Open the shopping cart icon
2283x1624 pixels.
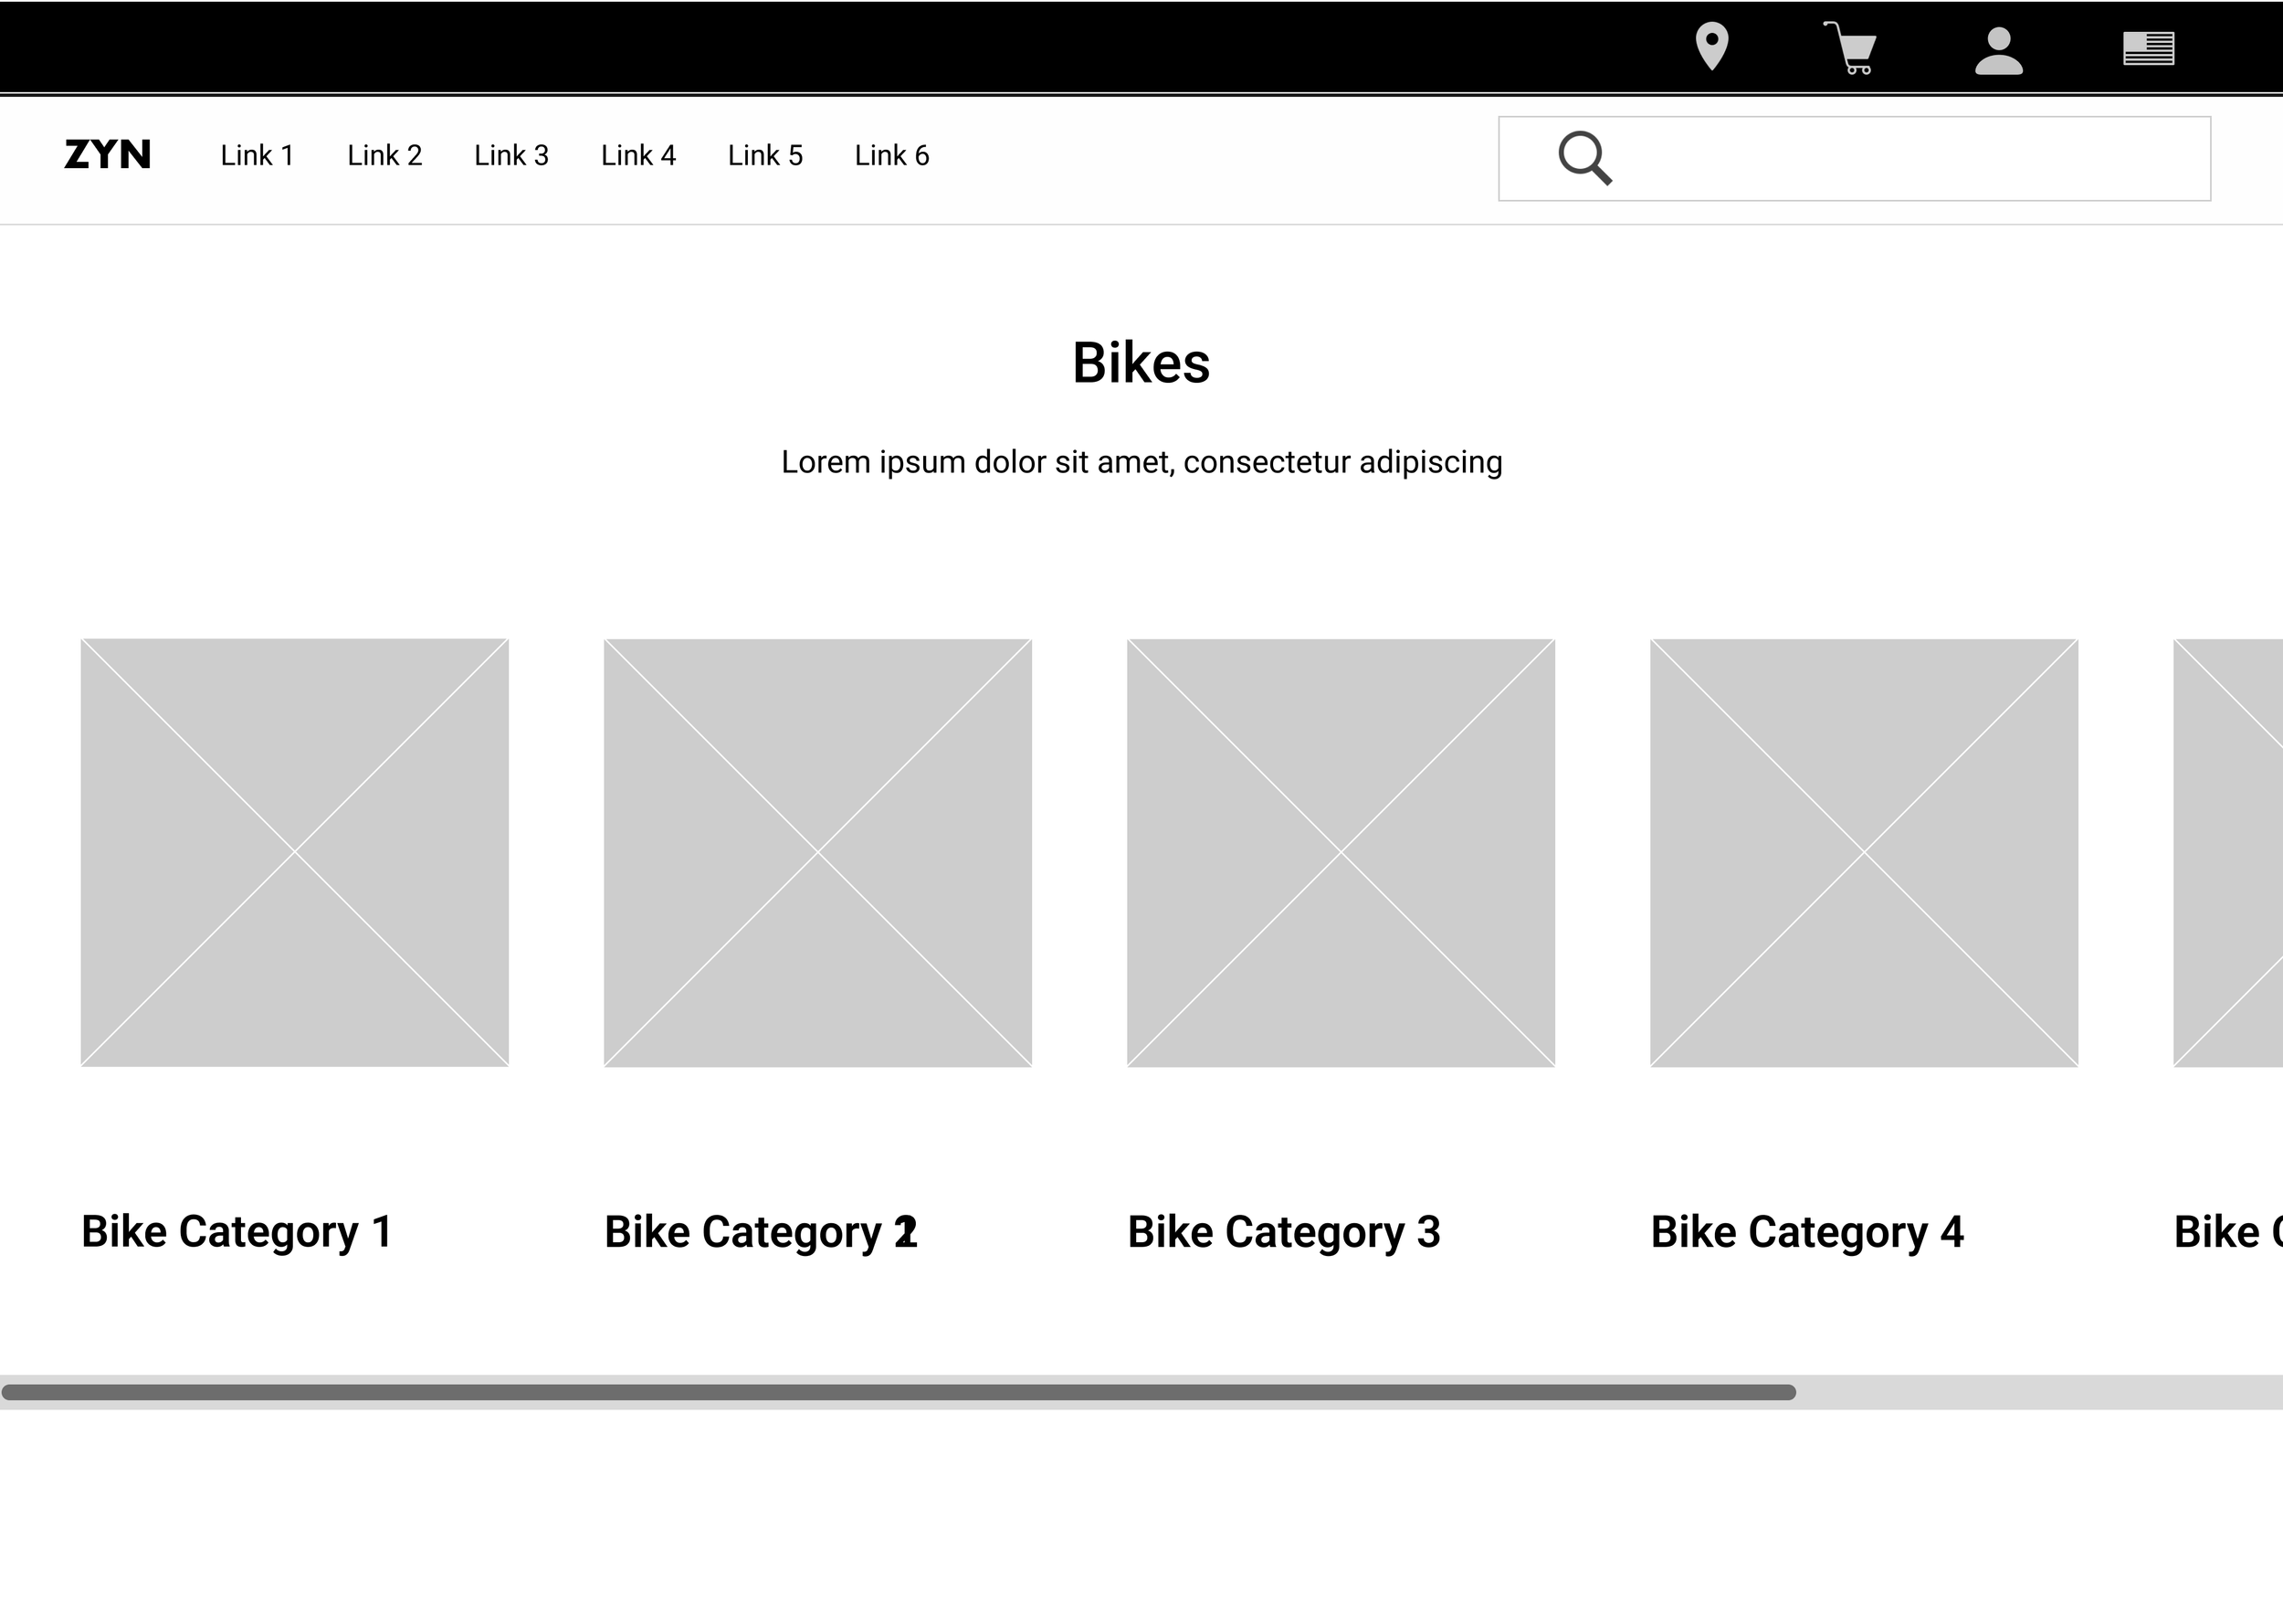click(1851, 48)
